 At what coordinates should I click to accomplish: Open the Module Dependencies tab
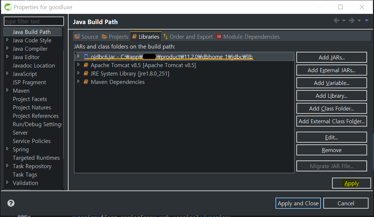tap(248, 36)
